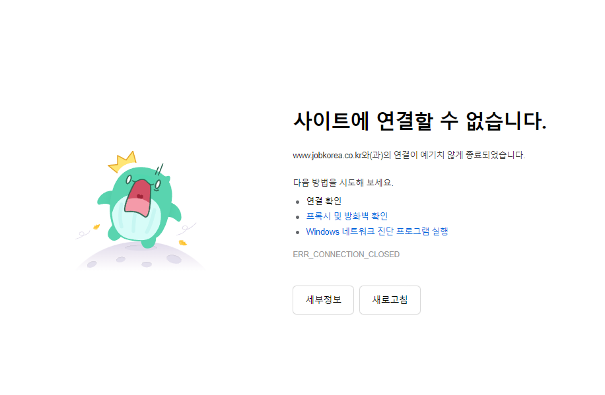Click the 연결 확인 suggestion text
Image resolution: width=605 pixels, height=395 pixels.
click(x=324, y=200)
